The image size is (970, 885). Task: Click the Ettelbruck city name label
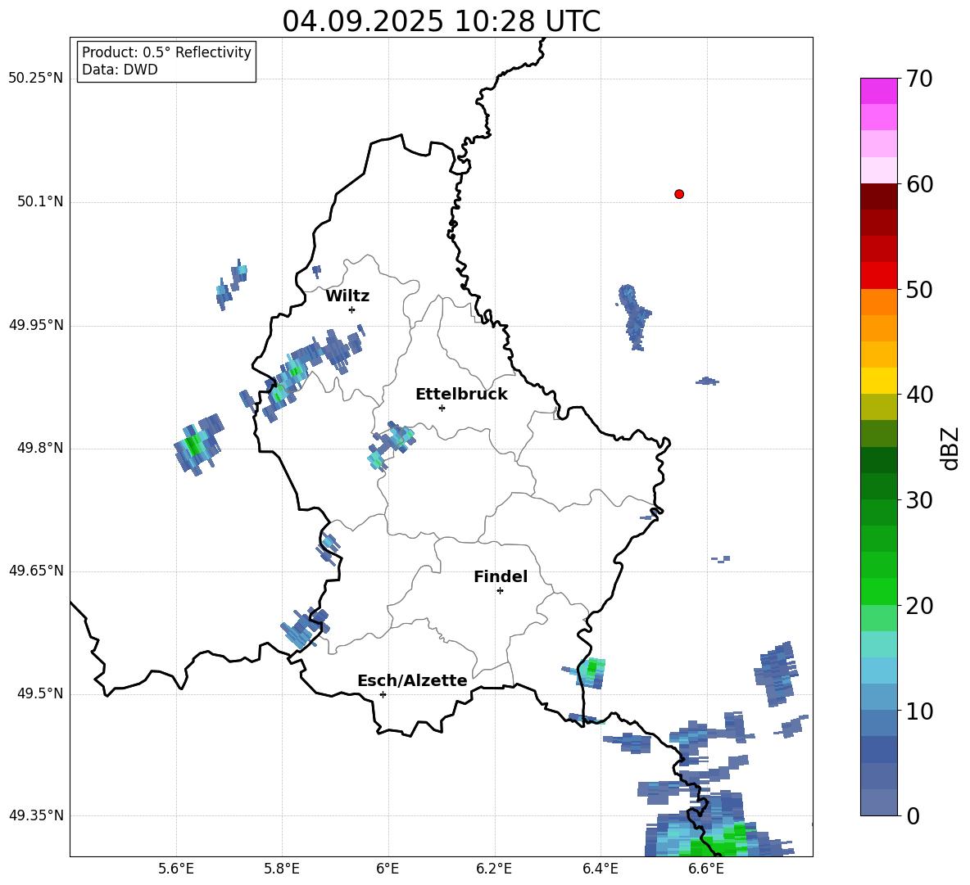461,394
